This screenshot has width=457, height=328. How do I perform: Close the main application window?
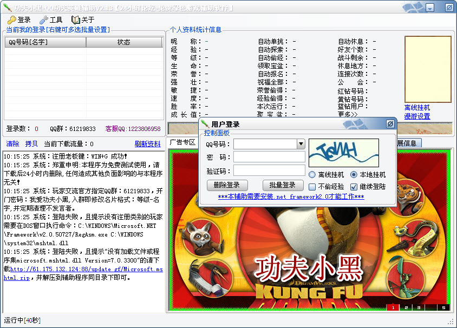click(x=449, y=8)
